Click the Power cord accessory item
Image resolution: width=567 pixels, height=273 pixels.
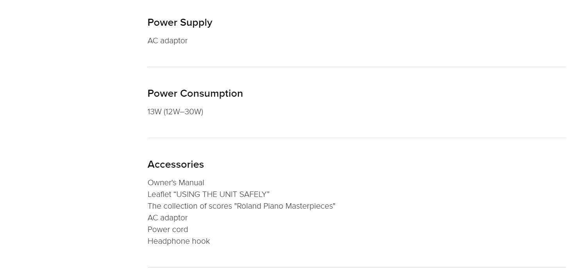click(x=168, y=230)
